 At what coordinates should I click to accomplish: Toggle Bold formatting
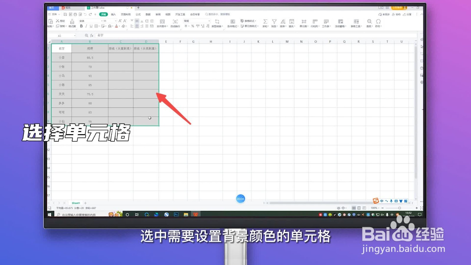tap(81, 26)
